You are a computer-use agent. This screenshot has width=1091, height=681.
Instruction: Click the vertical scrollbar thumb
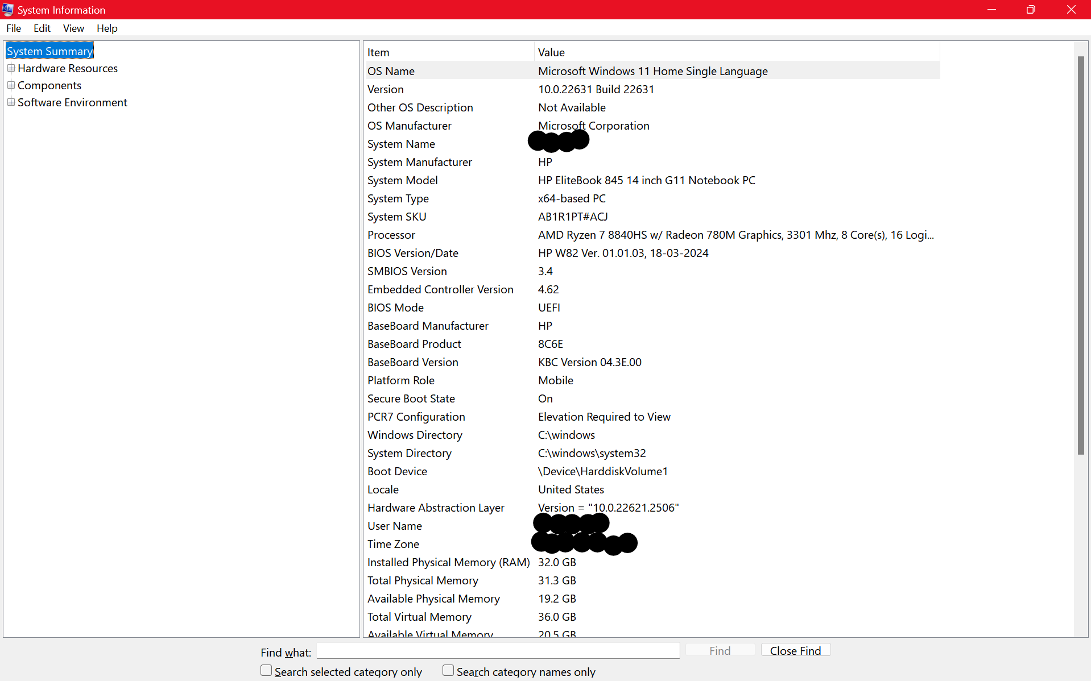point(1081,256)
